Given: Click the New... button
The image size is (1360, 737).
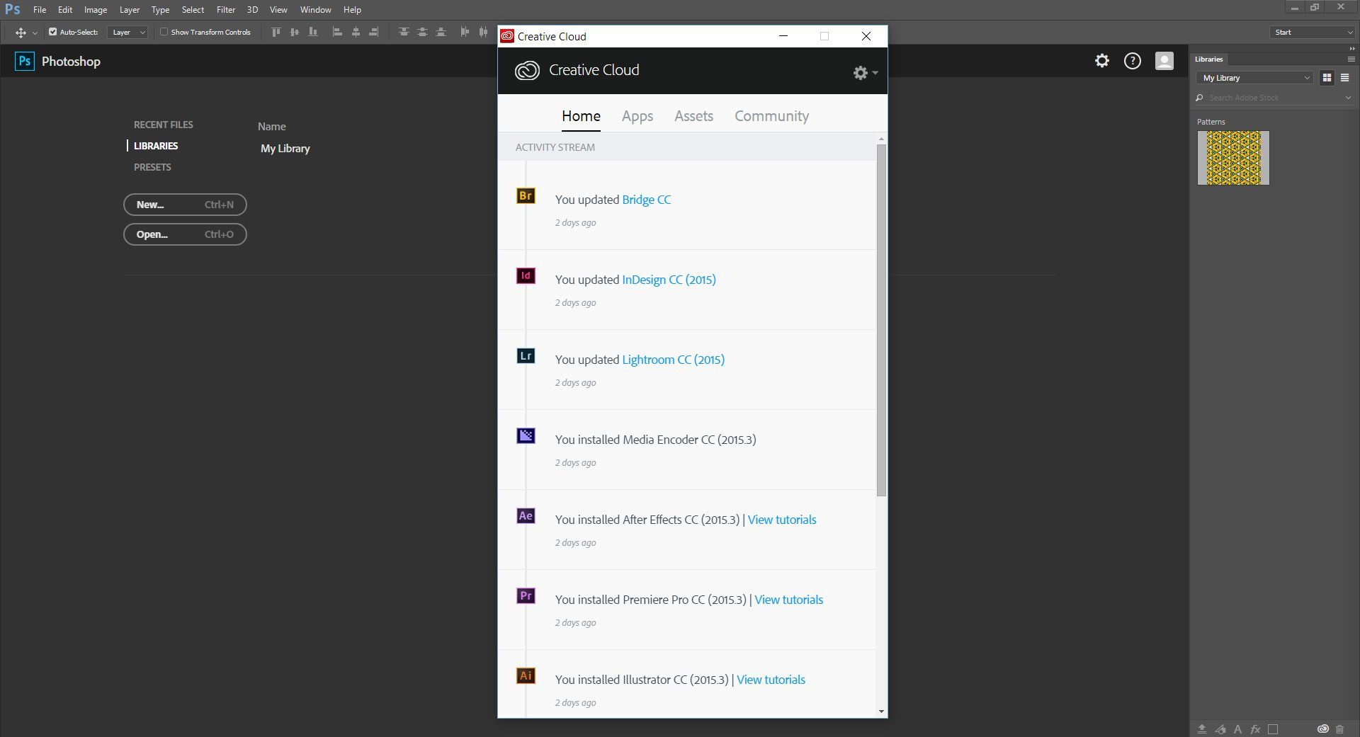Looking at the screenshot, I should pyautogui.click(x=185, y=205).
